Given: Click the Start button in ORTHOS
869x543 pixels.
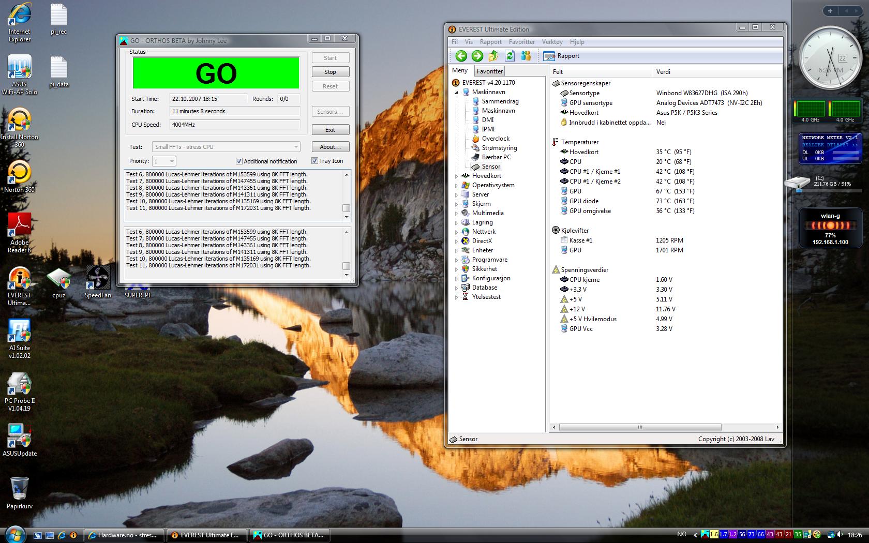Looking at the screenshot, I should tap(330, 58).
